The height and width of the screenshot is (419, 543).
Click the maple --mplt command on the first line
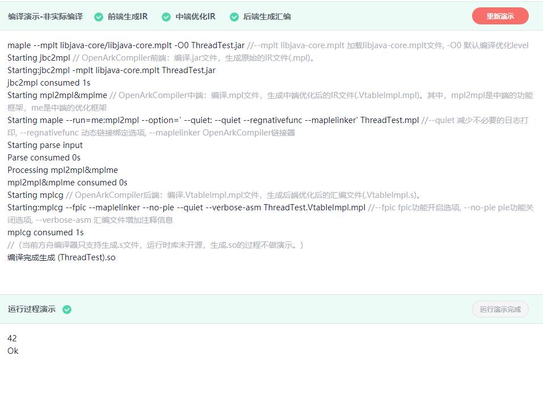126,45
